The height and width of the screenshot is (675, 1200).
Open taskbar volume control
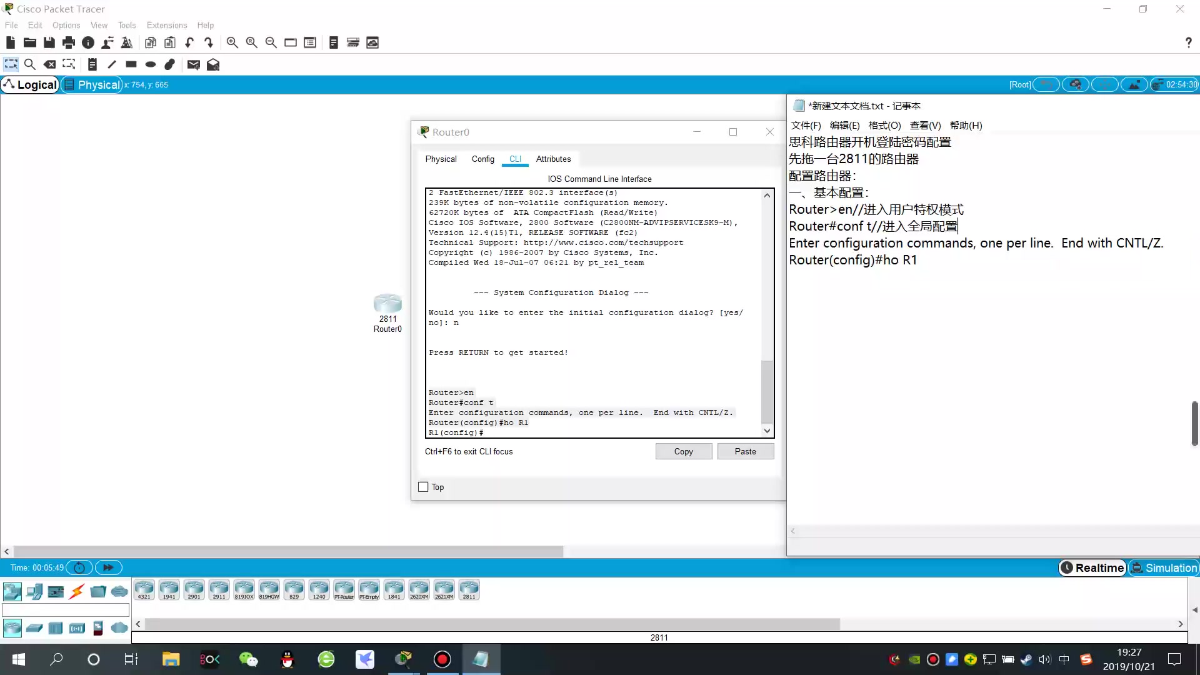click(x=1045, y=659)
